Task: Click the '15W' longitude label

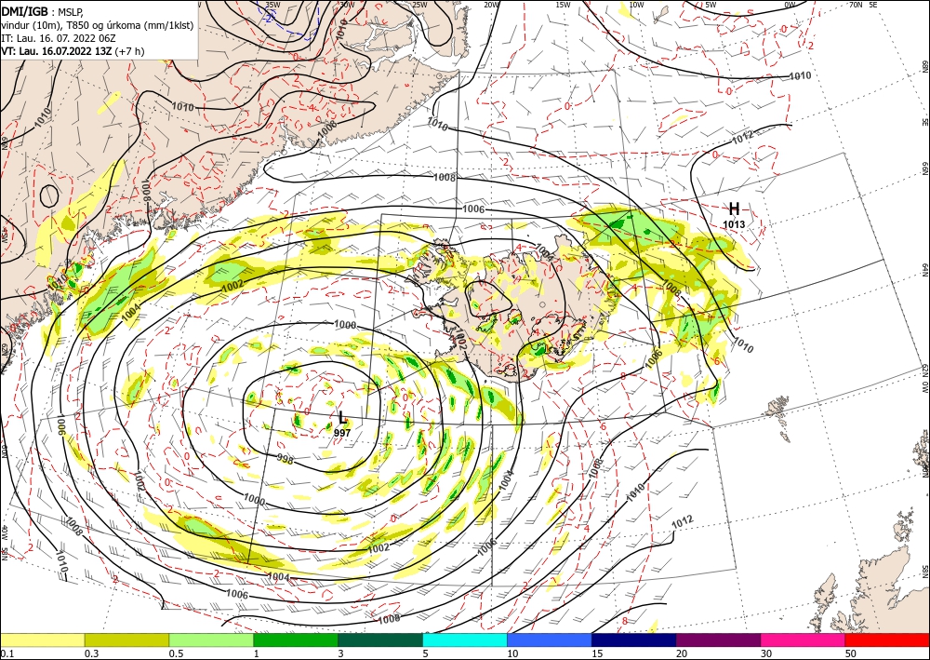Action: click(563, 5)
